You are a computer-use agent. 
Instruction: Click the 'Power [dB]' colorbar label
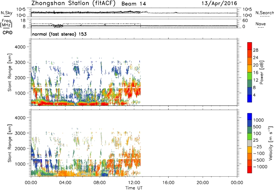[262, 72]
